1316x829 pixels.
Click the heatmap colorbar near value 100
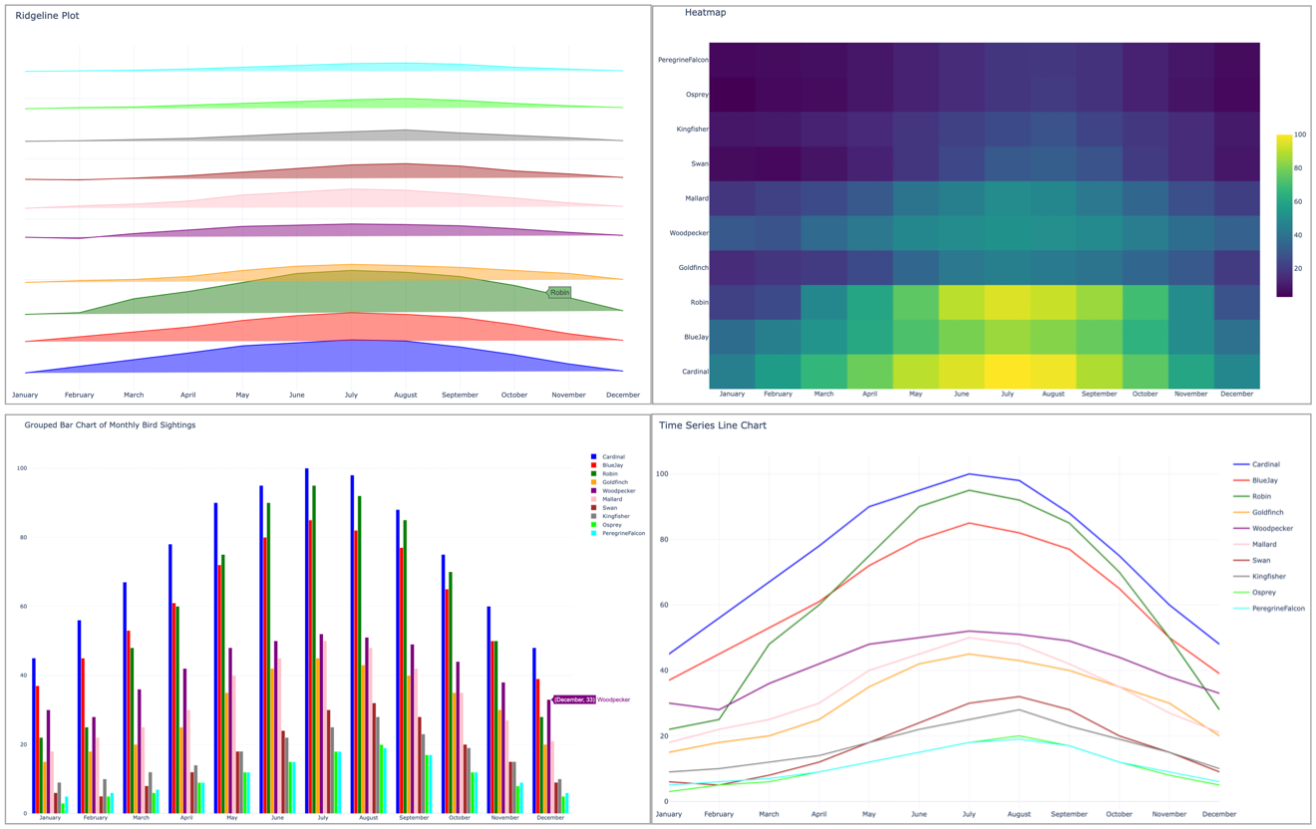[x=1286, y=133]
